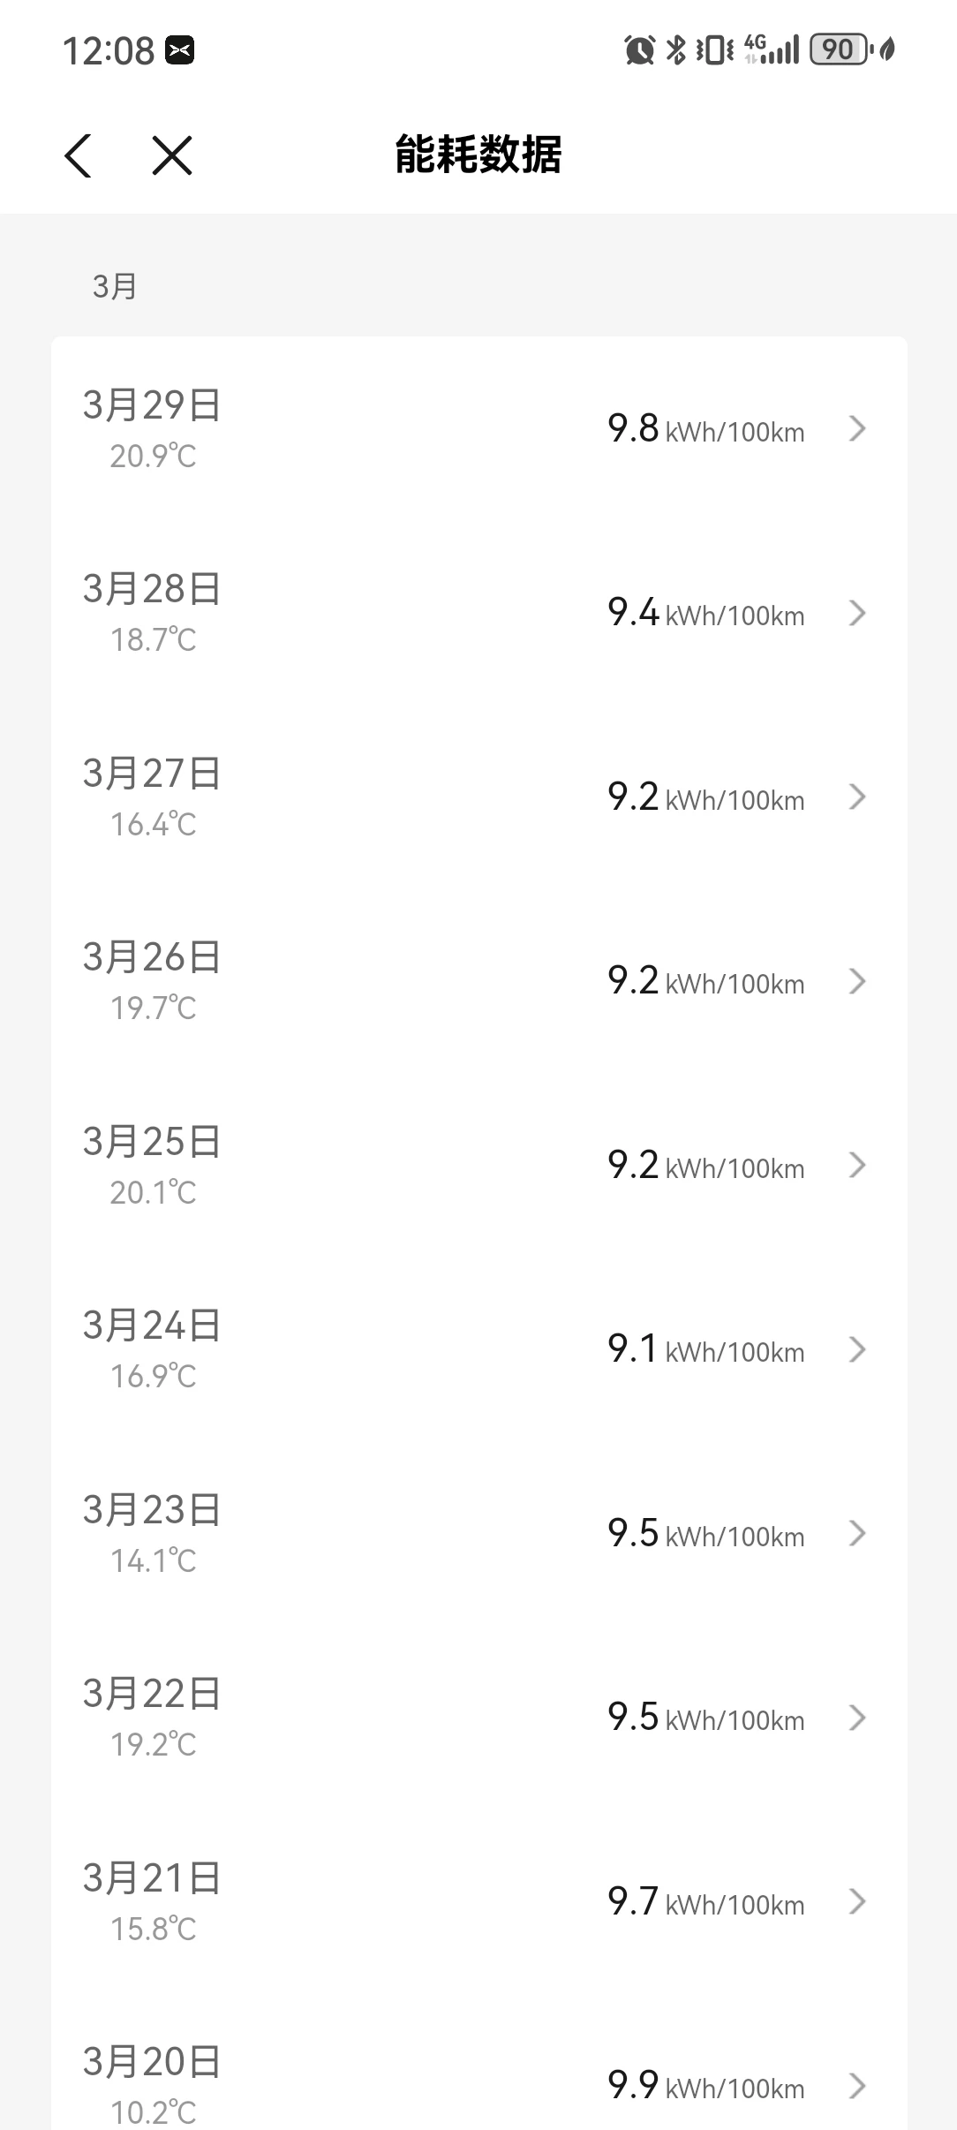The height and width of the screenshot is (2130, 957).
Task: Open the 3月22日 consumption row
Action: click(478, 1718)
